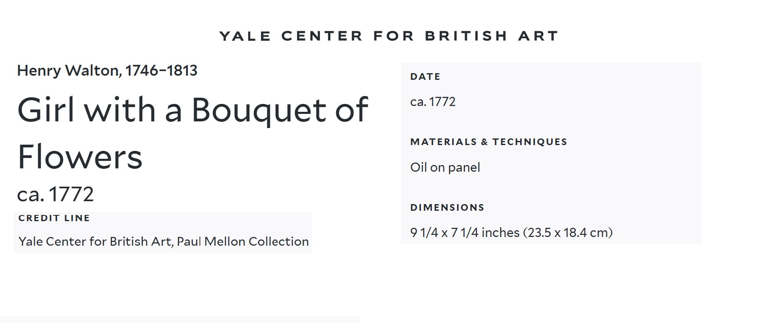Click the Yale Center for British Art header logo
760x323 pixels.
389,36
